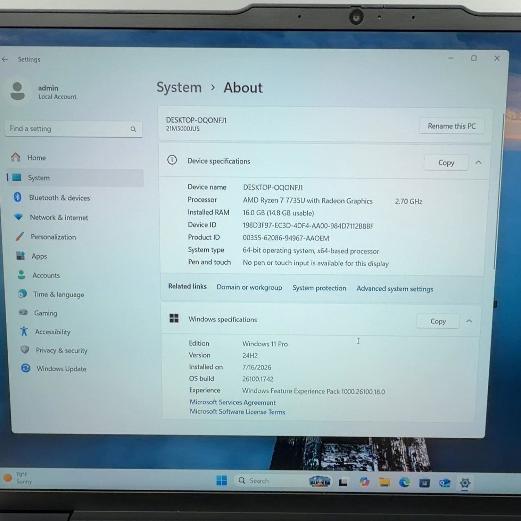Open Microsoft Edge from the taskbar
This screenshot has height=521, width=521.
point(404,482)
